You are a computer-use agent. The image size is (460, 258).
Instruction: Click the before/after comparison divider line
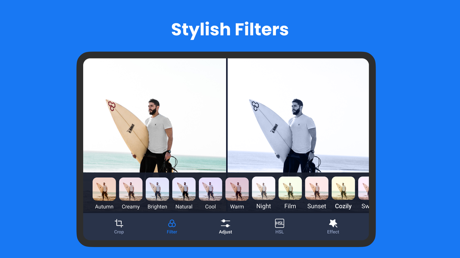pyautogui.click(x=227, y=115)
